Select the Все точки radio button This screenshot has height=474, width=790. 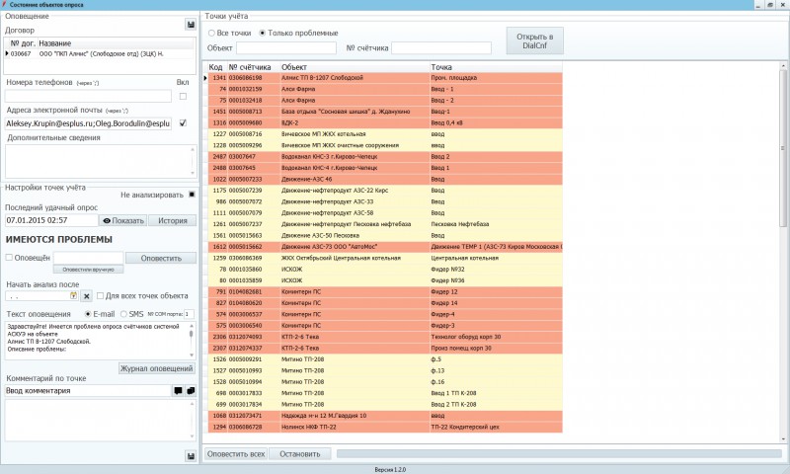coord(211,33)
